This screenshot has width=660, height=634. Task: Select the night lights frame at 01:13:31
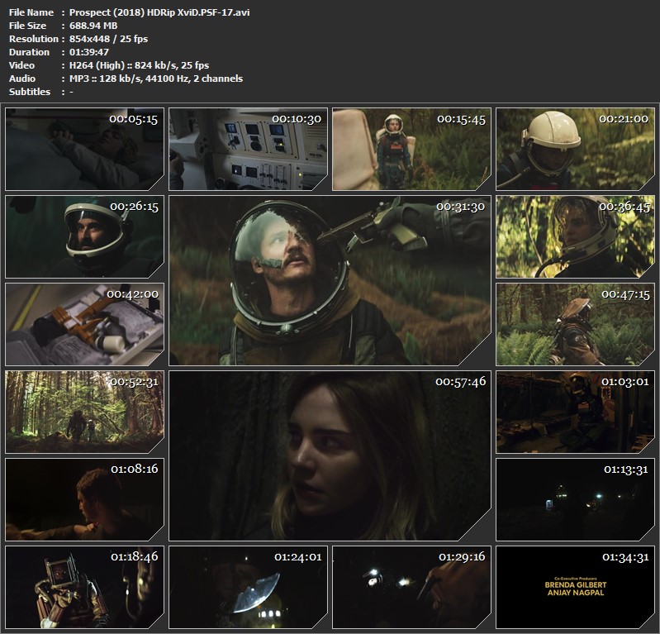pos(575,499)
